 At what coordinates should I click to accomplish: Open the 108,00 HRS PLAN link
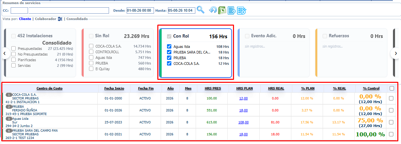click(243, 122)
